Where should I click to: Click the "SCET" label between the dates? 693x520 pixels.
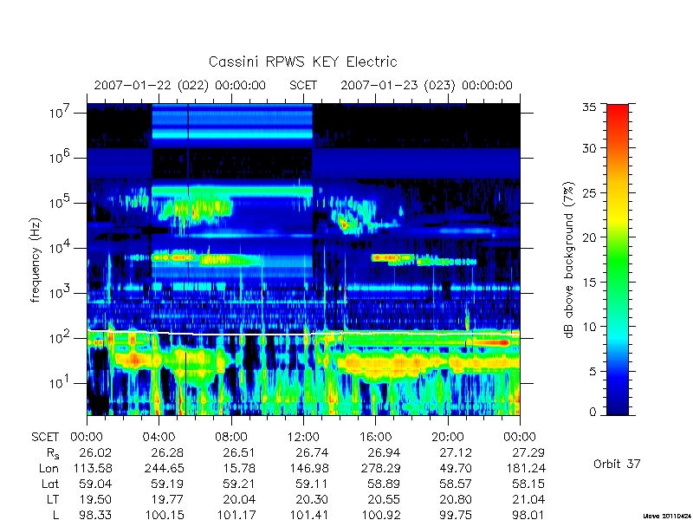coord(303,85)
